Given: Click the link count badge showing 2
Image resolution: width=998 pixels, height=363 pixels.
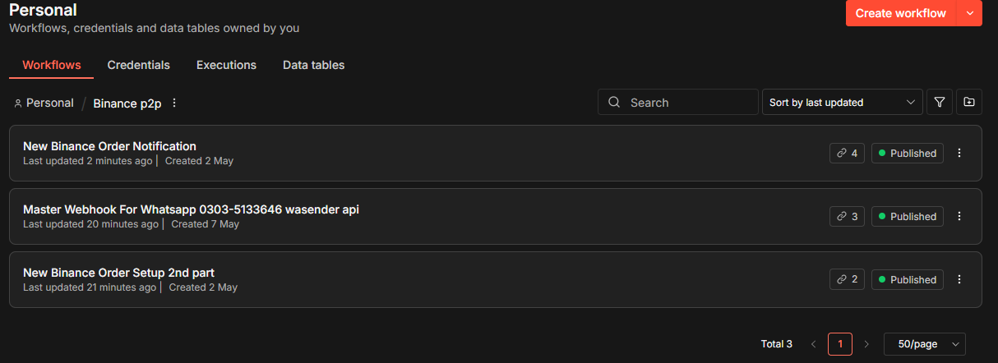Looking at the screenshot, I should coord(847,279).
